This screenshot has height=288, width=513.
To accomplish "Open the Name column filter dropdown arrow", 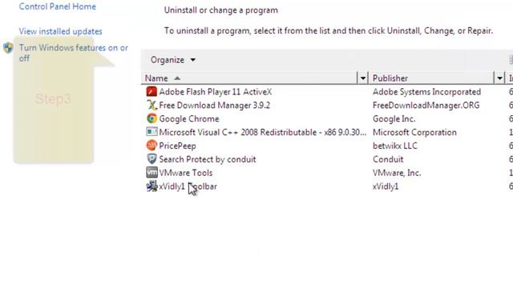I will pyautogui.click(x=363, y=78).
